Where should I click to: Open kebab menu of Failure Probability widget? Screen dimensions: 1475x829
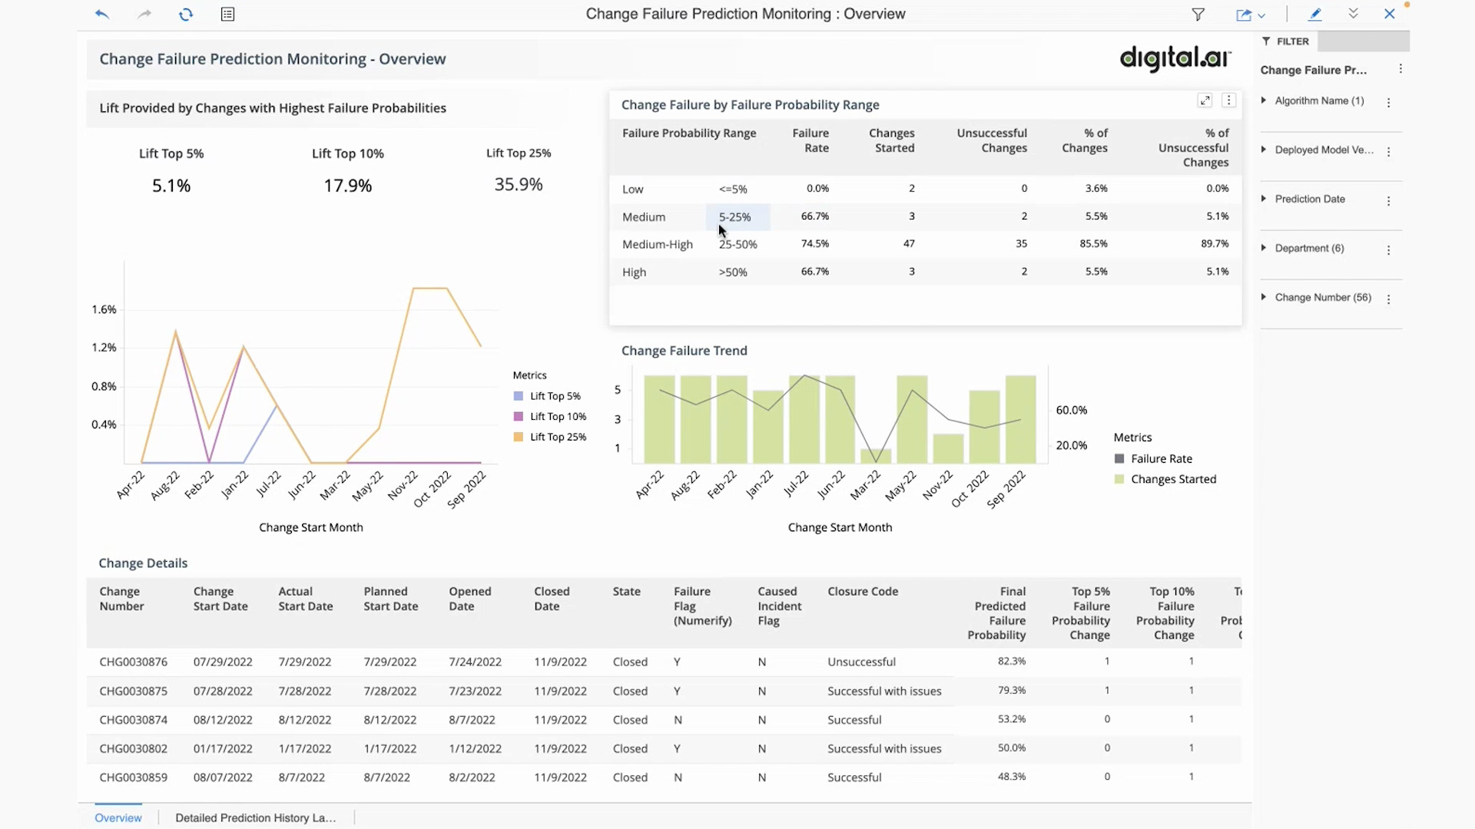pos(1228,101)
